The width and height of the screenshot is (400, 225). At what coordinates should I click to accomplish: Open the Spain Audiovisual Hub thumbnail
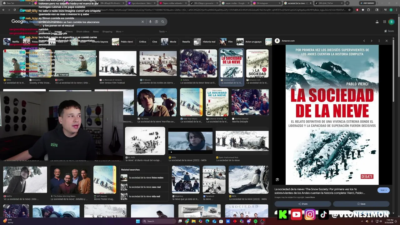point(242,141)
